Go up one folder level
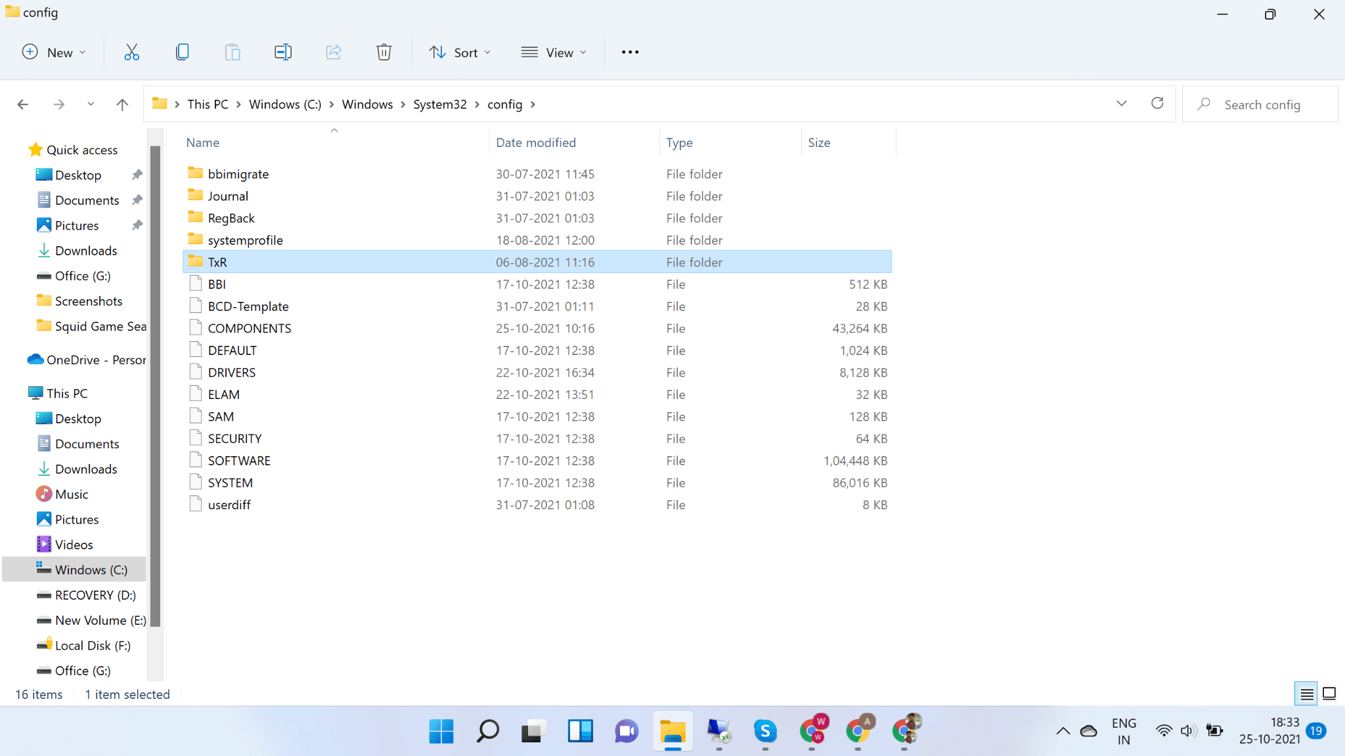 coord(122,104)
